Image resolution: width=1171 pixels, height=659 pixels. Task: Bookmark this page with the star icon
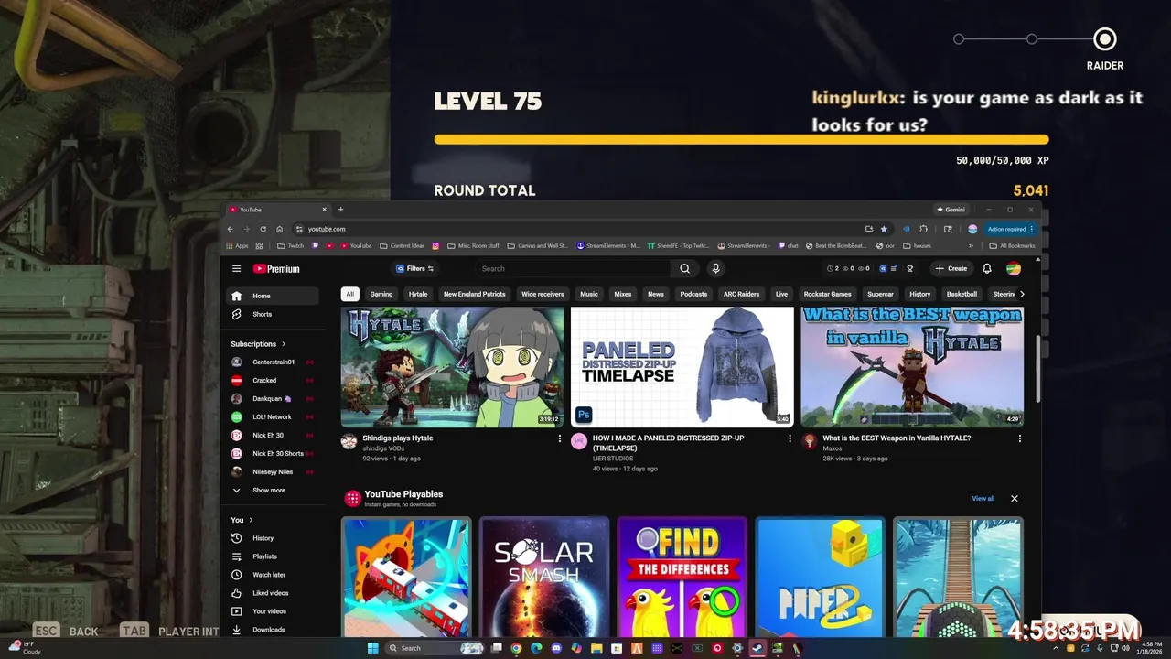[x=884, y=229]
